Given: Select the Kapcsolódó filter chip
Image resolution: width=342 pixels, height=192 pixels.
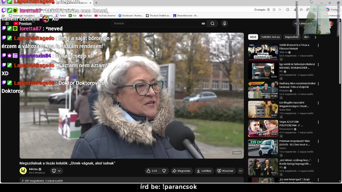Looking at the screenshot, I should [x=292, y=37].
